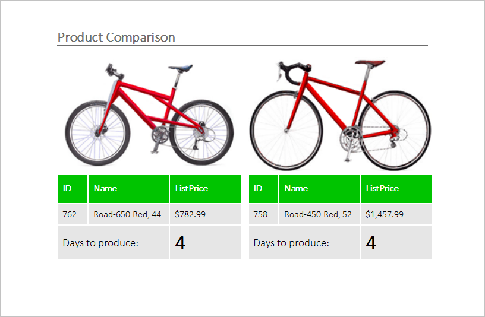Click the Name header in the left table
The height and width of the screenshot is (317, 485).
point(128,188)
